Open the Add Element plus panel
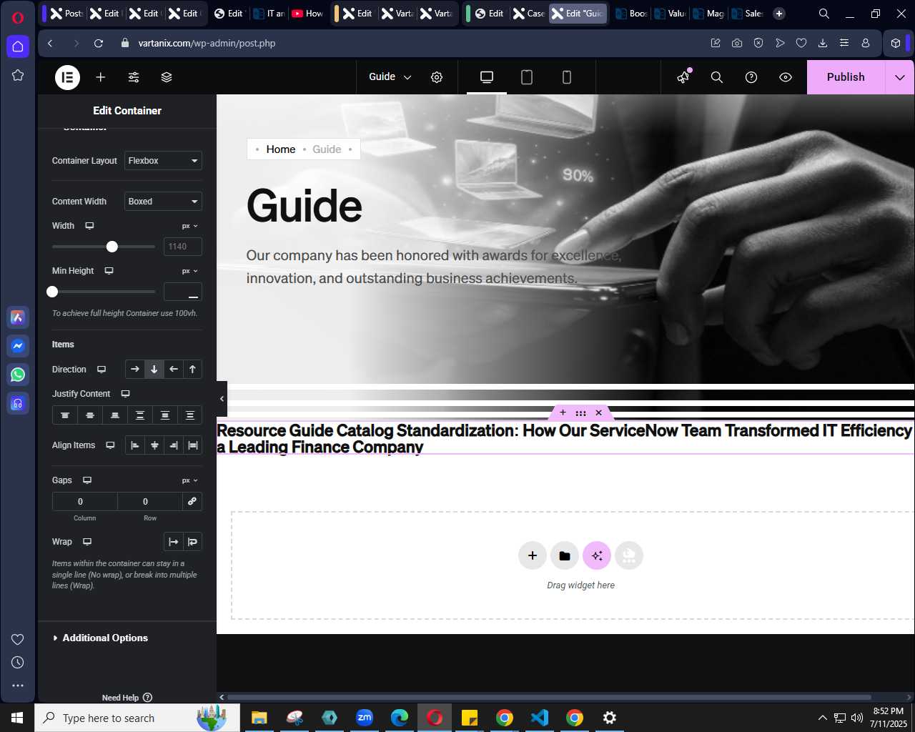The image size is (915, 732). click(x=101, y=77)
